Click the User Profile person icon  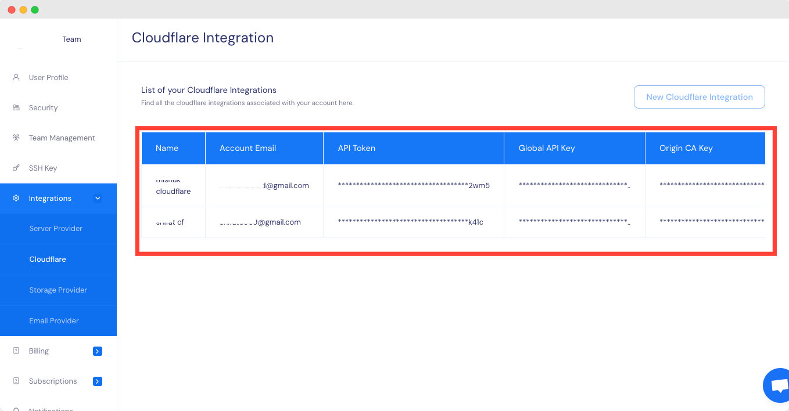pos(16,77)
